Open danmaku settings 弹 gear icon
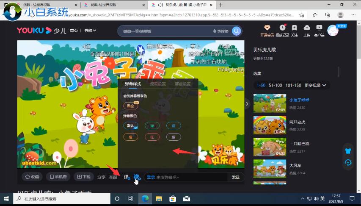 pyautogui.click(x=137, y=177)
